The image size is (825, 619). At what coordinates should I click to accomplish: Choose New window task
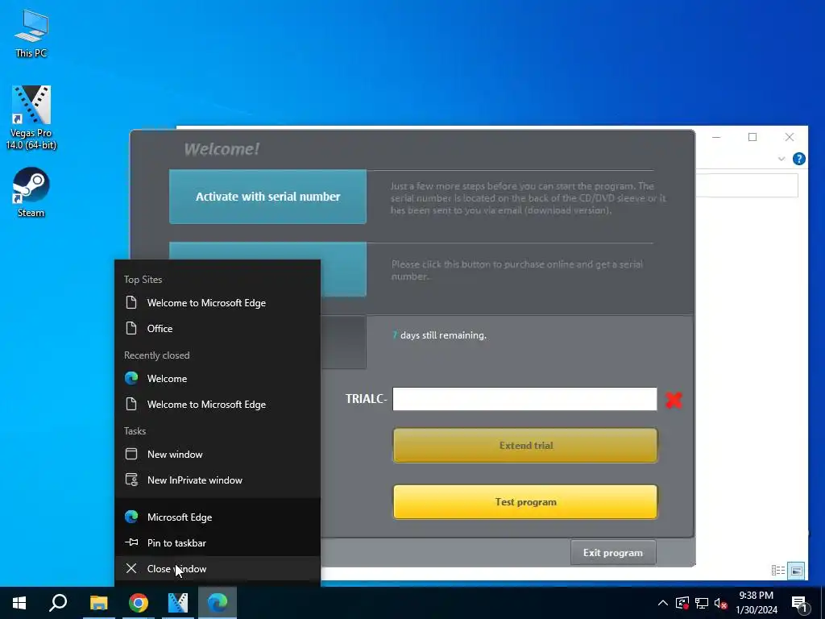[x=218, y=455]
